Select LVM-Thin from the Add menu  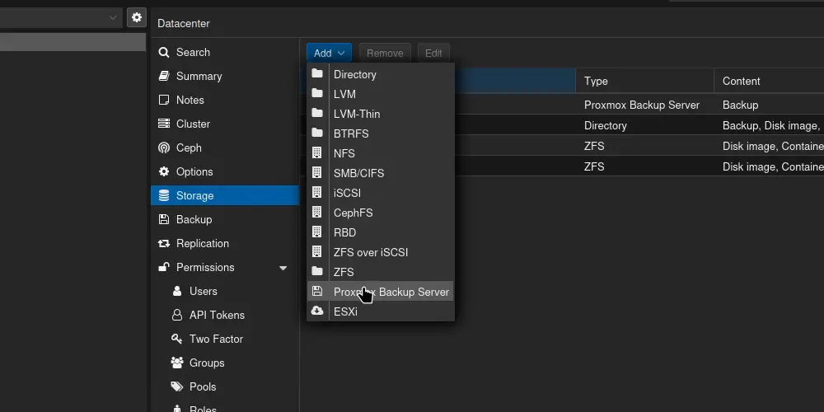click(x=381, y=114)
